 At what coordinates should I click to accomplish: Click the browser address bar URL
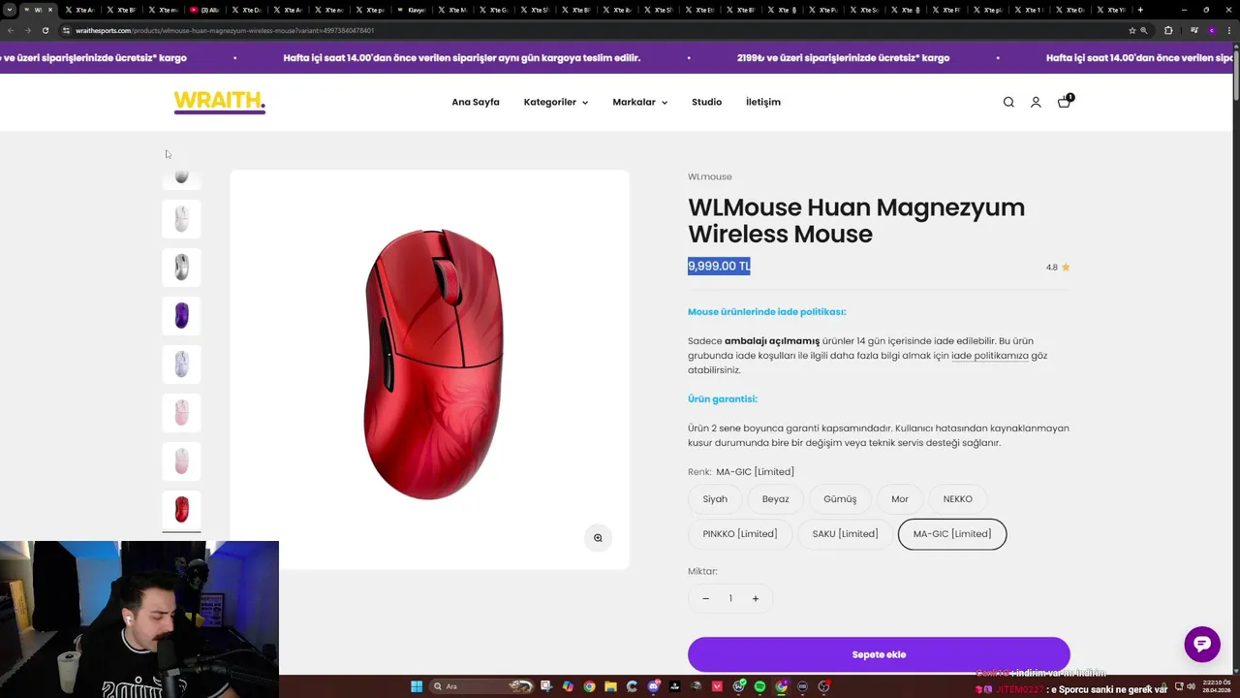coord(225,30)
